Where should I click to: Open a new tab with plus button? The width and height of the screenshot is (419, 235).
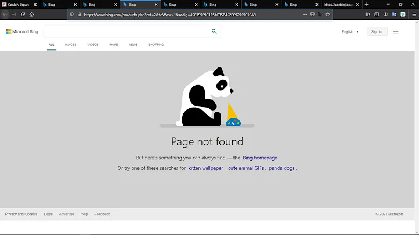[x=367, y=5]
